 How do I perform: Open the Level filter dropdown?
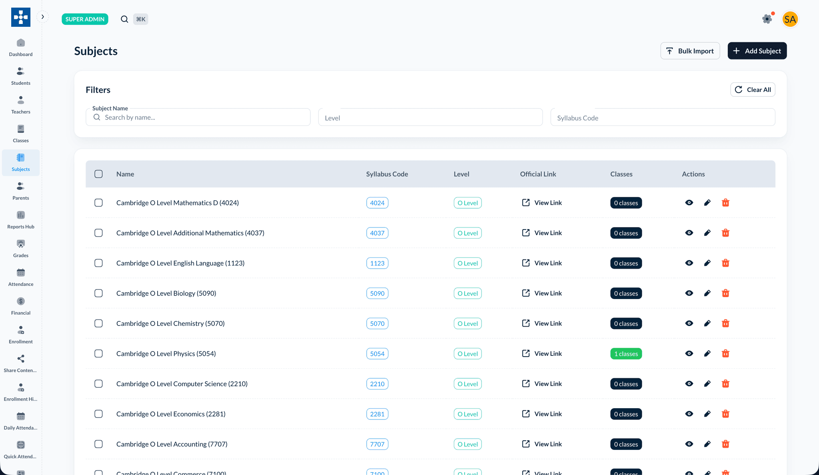(x=430, y=117)
